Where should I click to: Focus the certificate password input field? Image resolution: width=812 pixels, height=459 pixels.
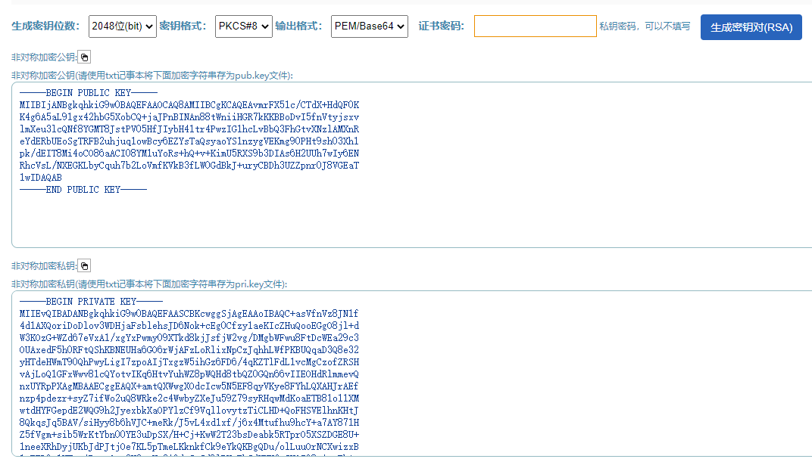(x=535, y=26)
